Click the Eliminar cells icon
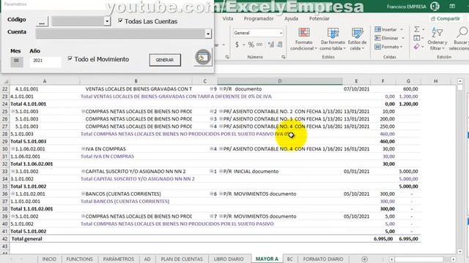 pyautogui.click(x=378, y=38)
